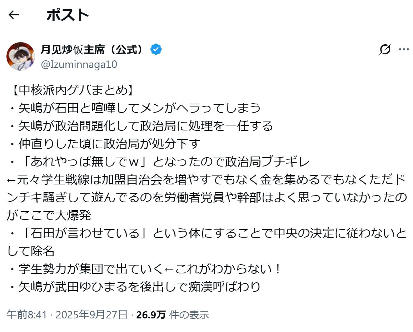Click the back arrow in the header
413x332 pixels.
point(14,15)
